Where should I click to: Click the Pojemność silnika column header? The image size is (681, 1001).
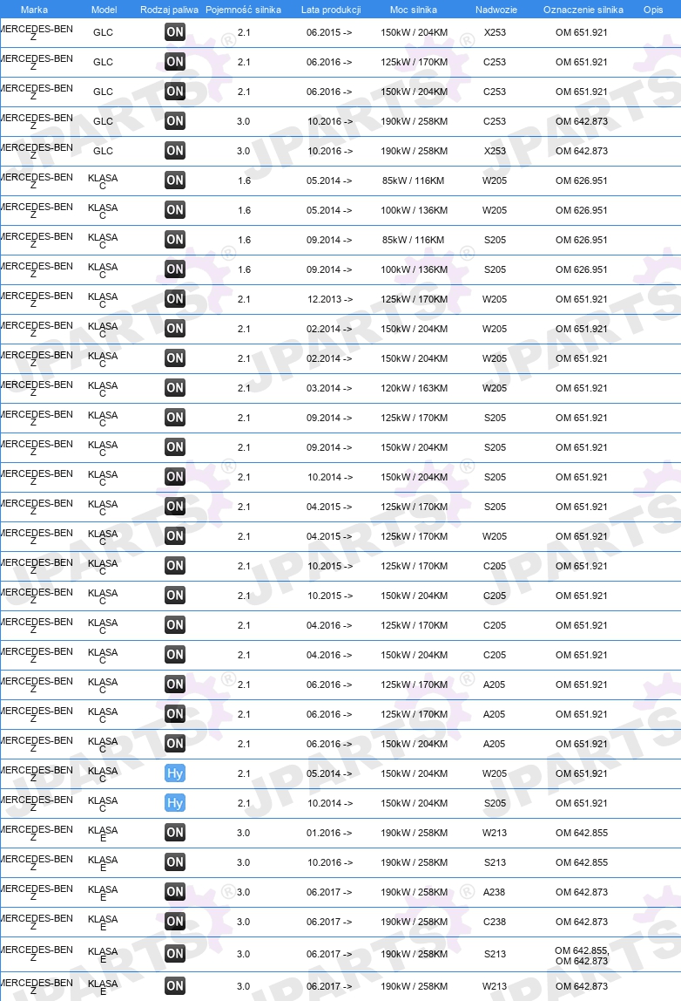(x=243, y=10)
